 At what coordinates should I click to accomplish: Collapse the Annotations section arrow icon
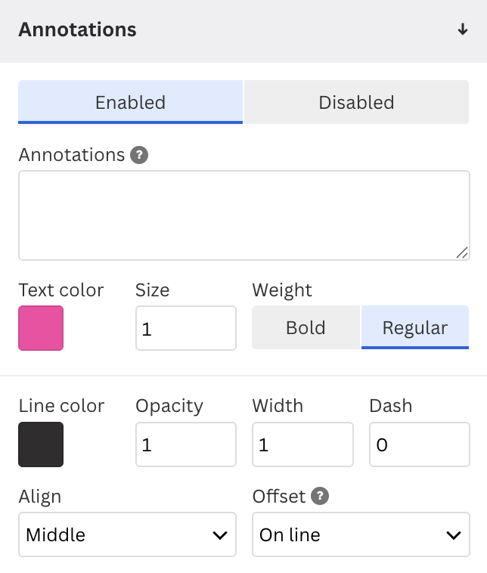463,29
